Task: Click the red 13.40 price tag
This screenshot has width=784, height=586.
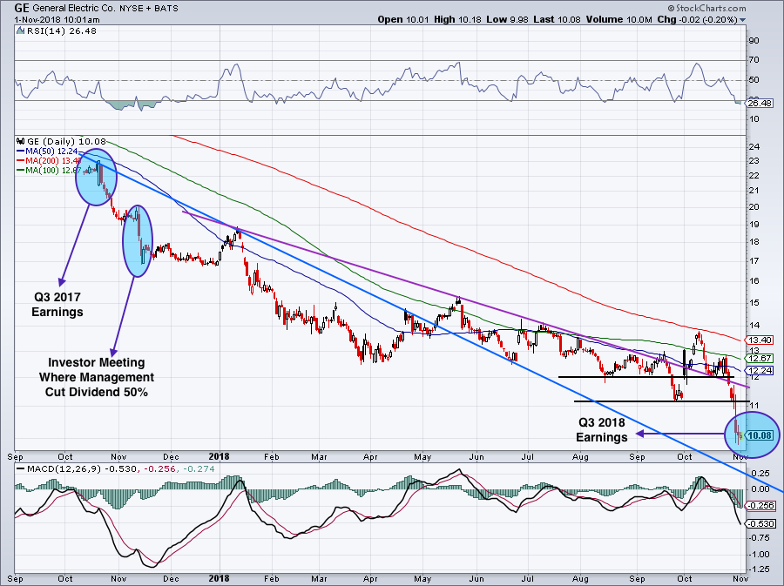Action: 760,340
